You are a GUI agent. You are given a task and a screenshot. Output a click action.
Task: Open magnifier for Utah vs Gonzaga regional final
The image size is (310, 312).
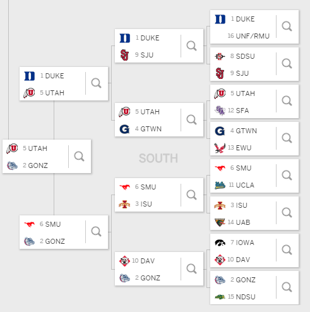[x=79, y=157]
